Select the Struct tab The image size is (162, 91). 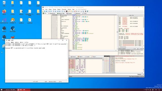94,57
